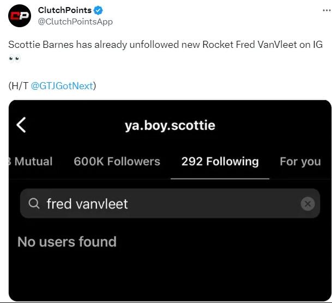Switch to the Mutual tab
The image size is (332, 303).
(x=33, y=162)
